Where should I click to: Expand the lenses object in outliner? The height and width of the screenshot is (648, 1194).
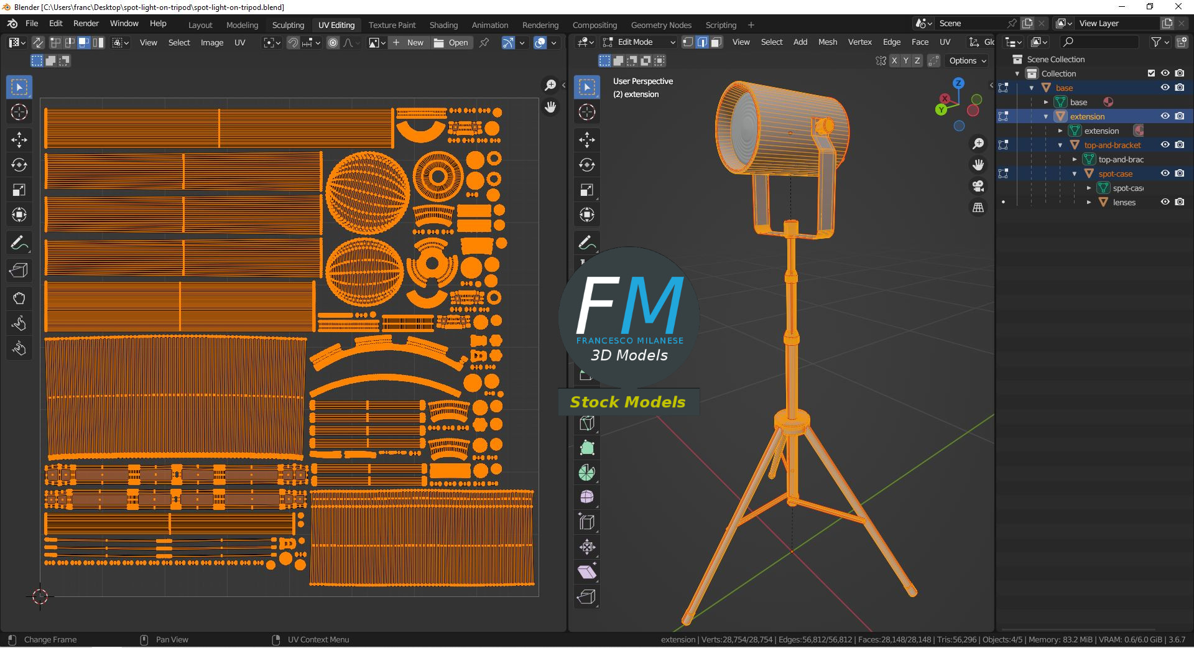(x=1089, y=202)
